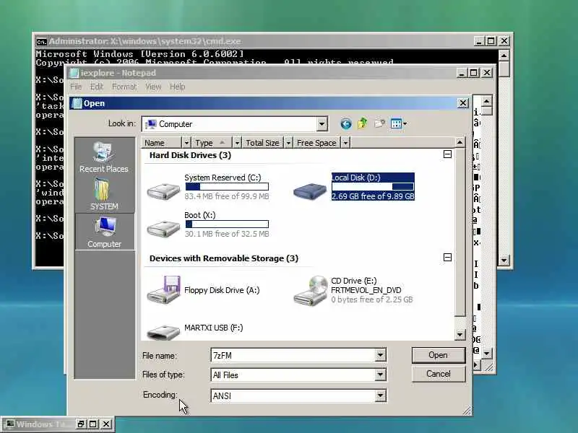Click '2.69 GB free of 9.89 GB' text

tap(373, 196)
